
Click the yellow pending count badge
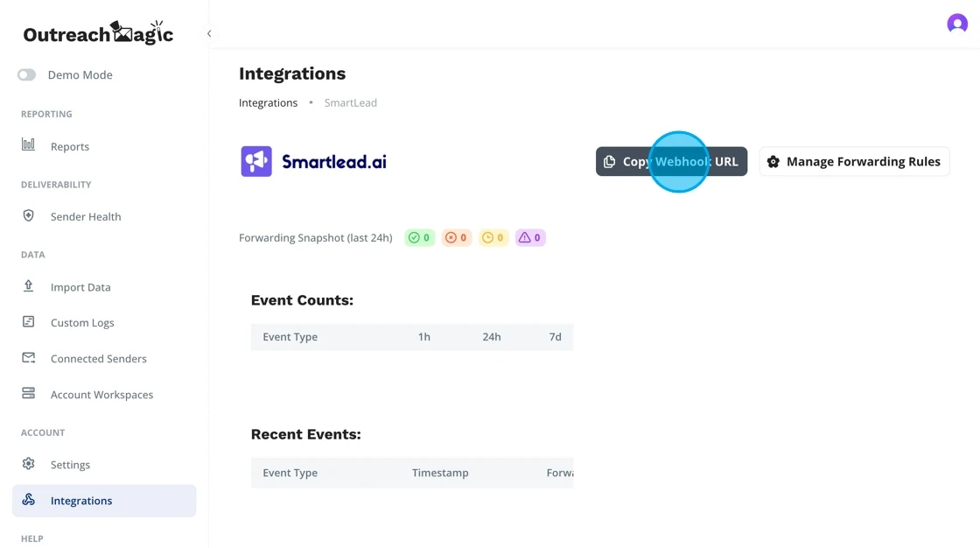pyautogui.click(x=493, y=238)
